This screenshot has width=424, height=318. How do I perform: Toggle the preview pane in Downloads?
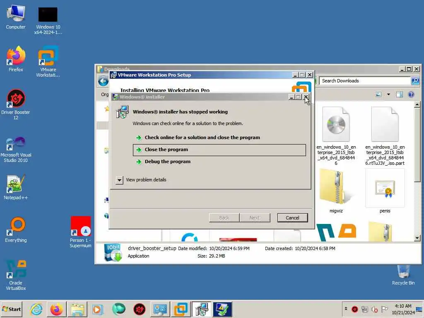click(400, 94)
